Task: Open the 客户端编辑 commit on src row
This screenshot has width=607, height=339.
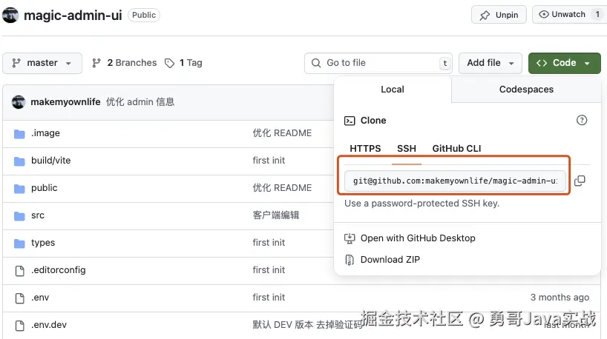Action: pyautogui.click(x=275, y=215)
